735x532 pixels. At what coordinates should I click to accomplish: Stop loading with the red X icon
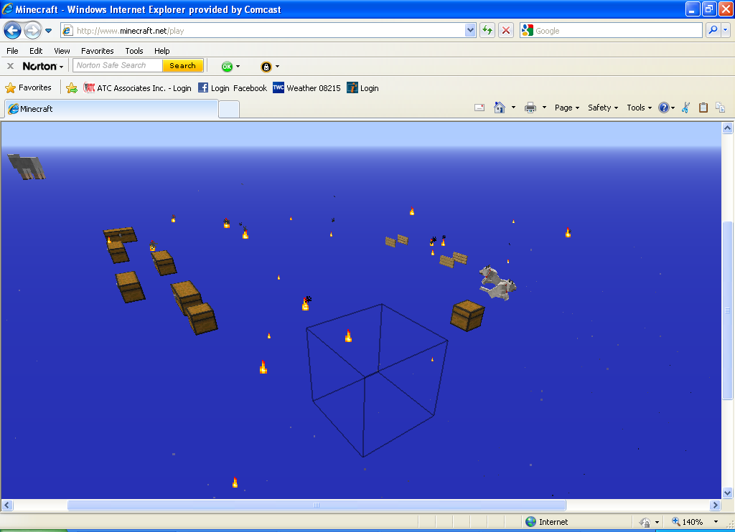click(506, 31)
